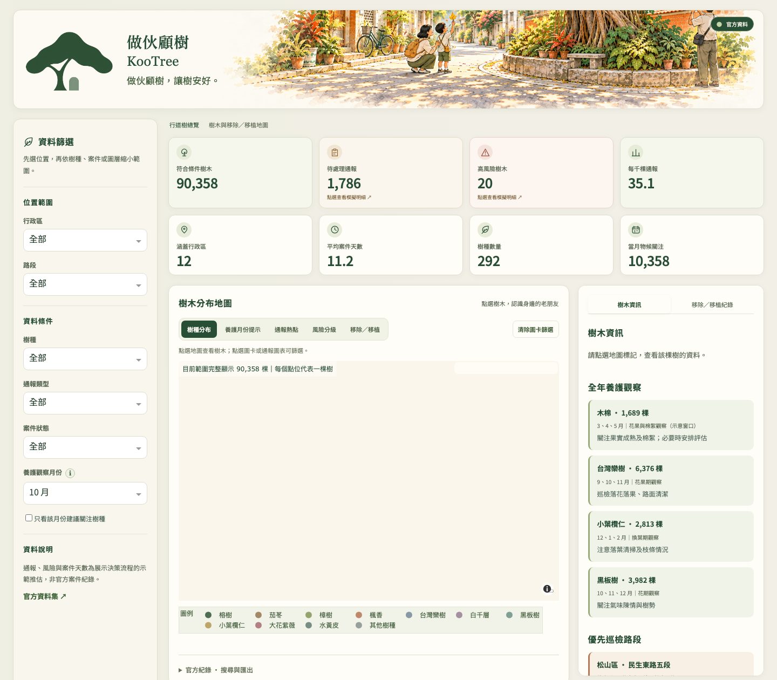Click the leaf icon on 樹種數量 card
This screenshot has width=777, height=680.
485,230
